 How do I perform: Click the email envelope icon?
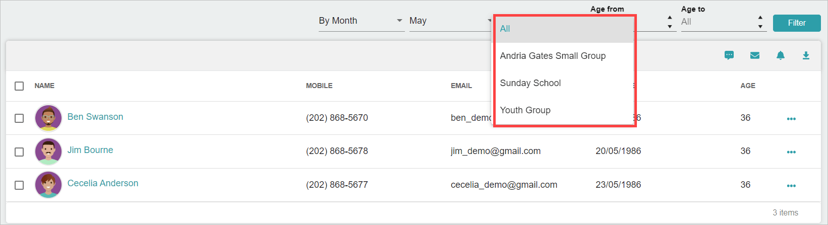755,55
